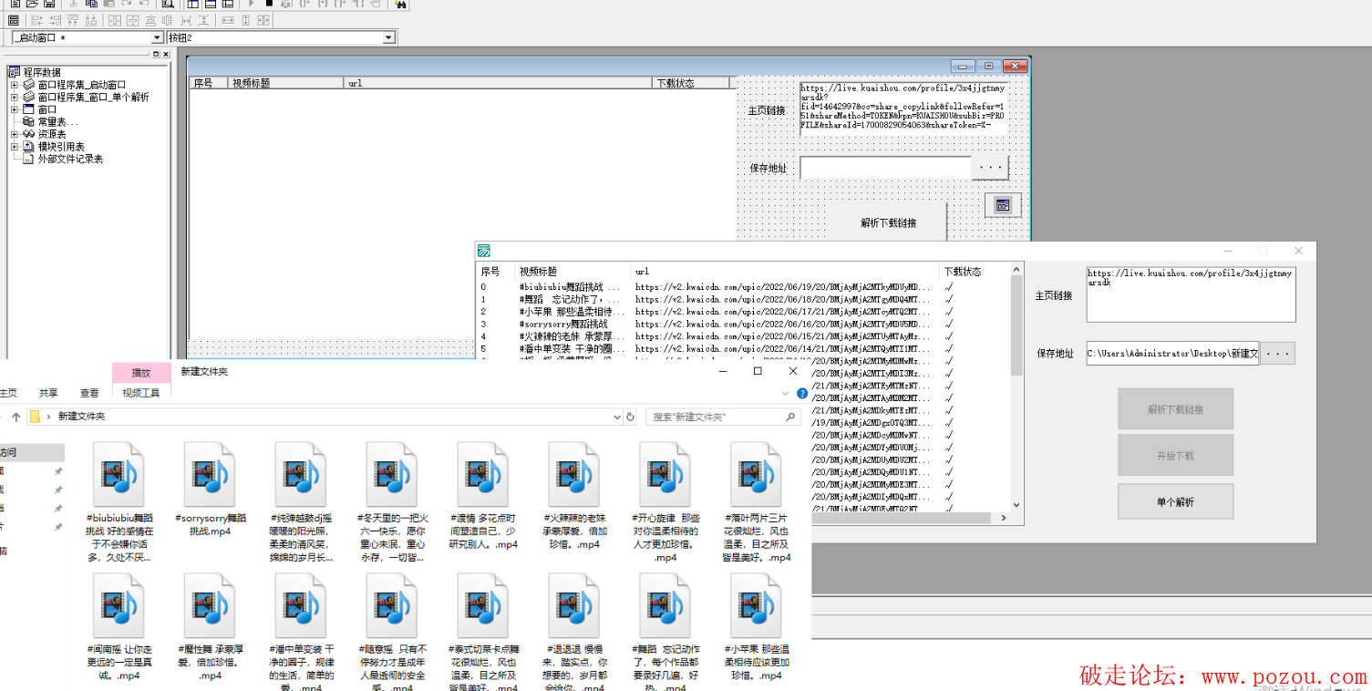Click the float icon of the project tree panel

point(156,55)
